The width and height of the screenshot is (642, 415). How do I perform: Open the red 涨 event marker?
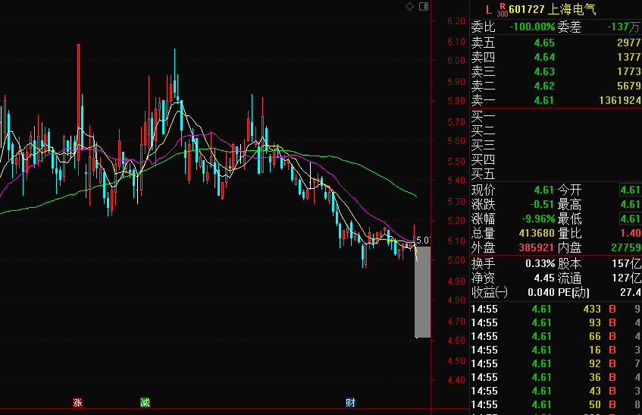tap(77, 402)
